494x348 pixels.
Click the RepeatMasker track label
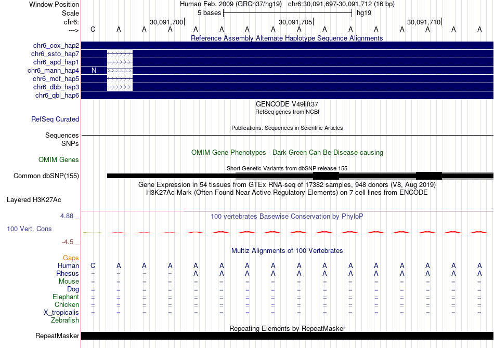57,336
